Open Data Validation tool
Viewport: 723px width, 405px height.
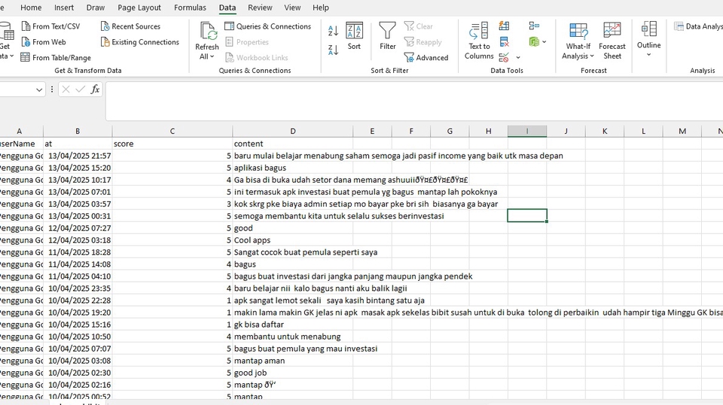[504, 58]
